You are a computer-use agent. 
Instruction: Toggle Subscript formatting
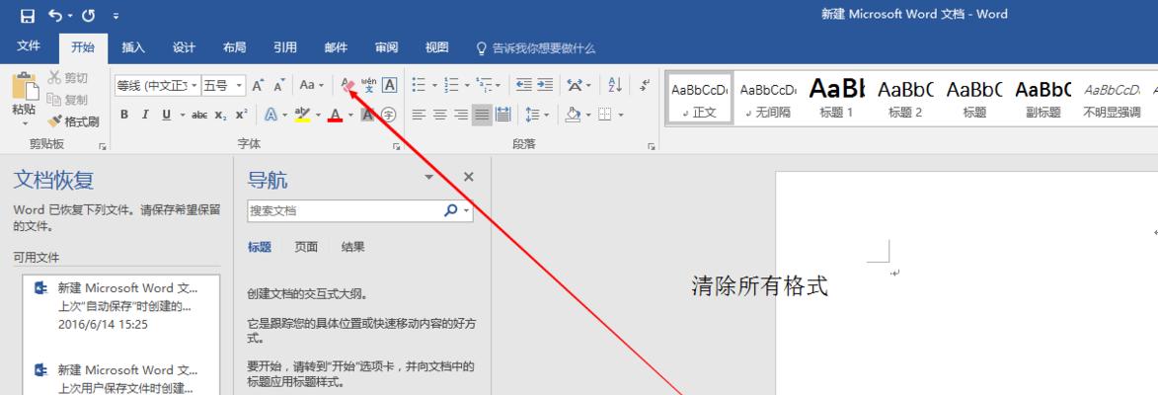pos(220,115)
